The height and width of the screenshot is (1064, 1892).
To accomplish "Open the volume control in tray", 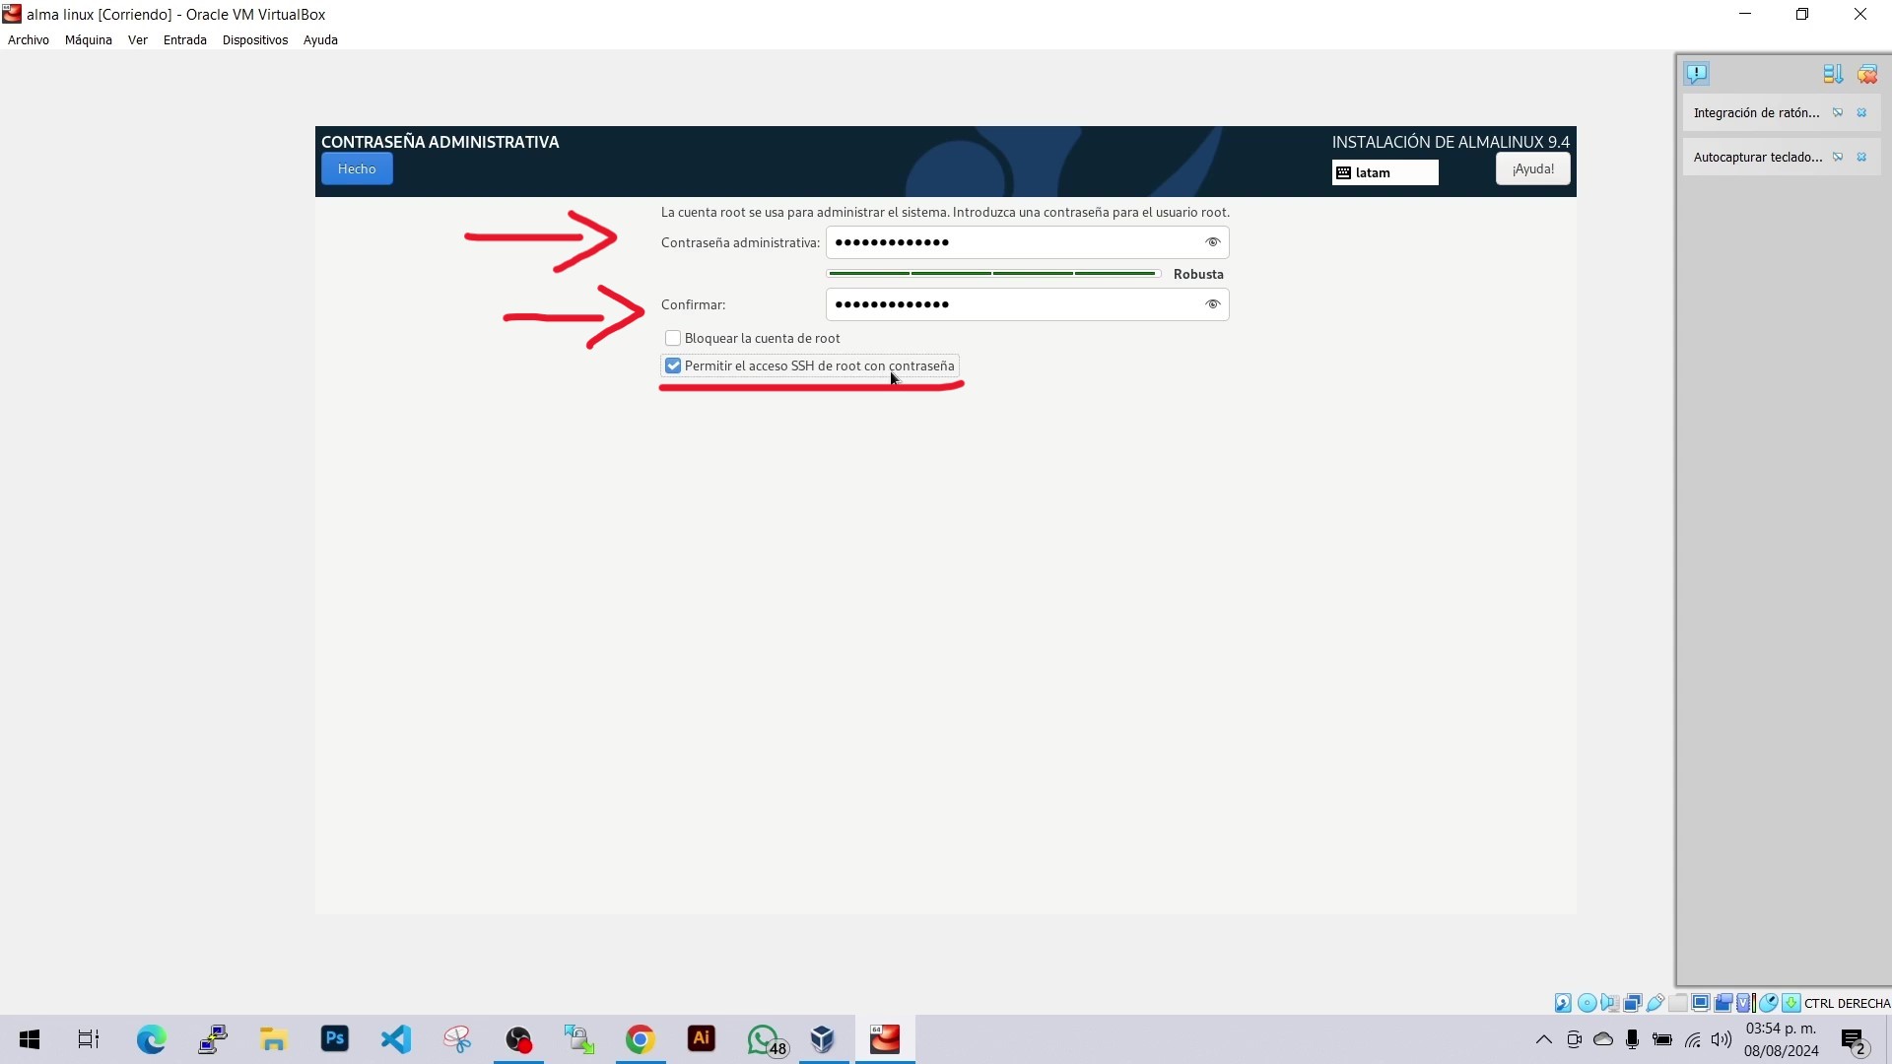I will 1722,1039.
